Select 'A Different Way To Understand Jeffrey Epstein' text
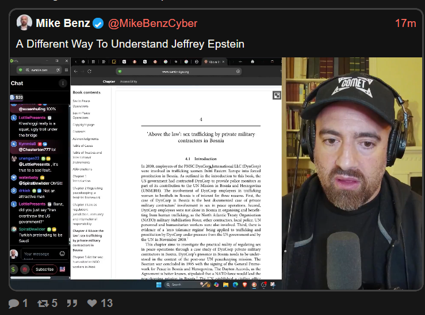The height and width of the screenshot is (315, 425). point(130,44)
